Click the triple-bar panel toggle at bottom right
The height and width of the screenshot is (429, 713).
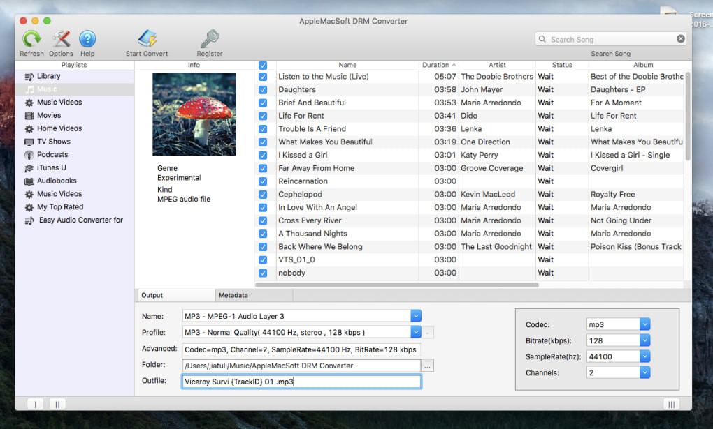[x=671, y=404]
